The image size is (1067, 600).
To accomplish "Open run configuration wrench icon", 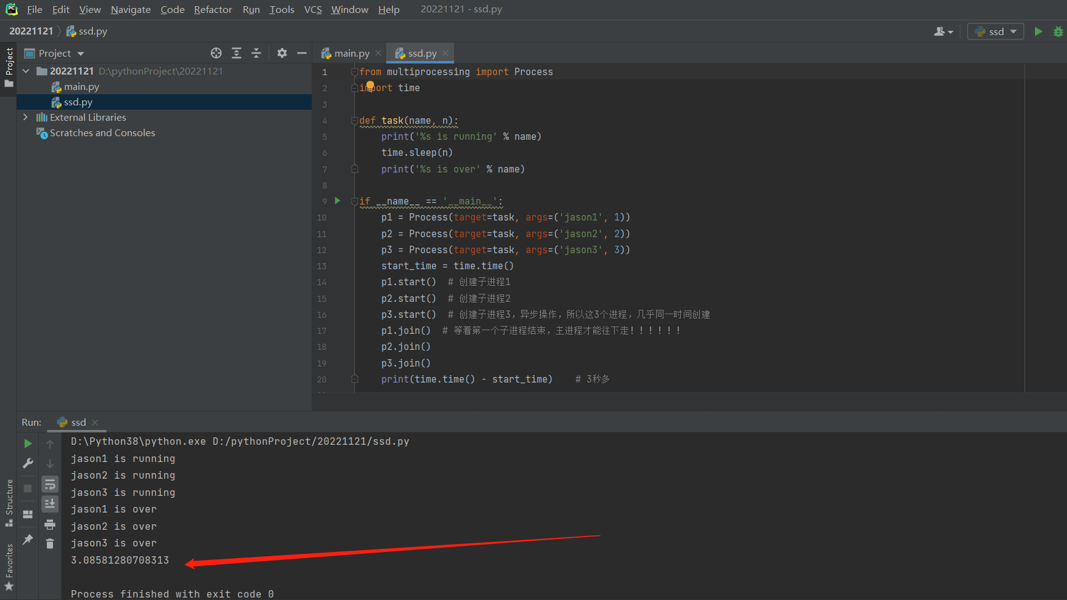I will (x=28, y=463).
